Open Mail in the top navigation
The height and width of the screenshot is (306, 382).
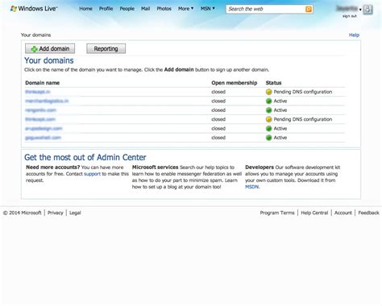pyautogui.click(x=145, y=9)
